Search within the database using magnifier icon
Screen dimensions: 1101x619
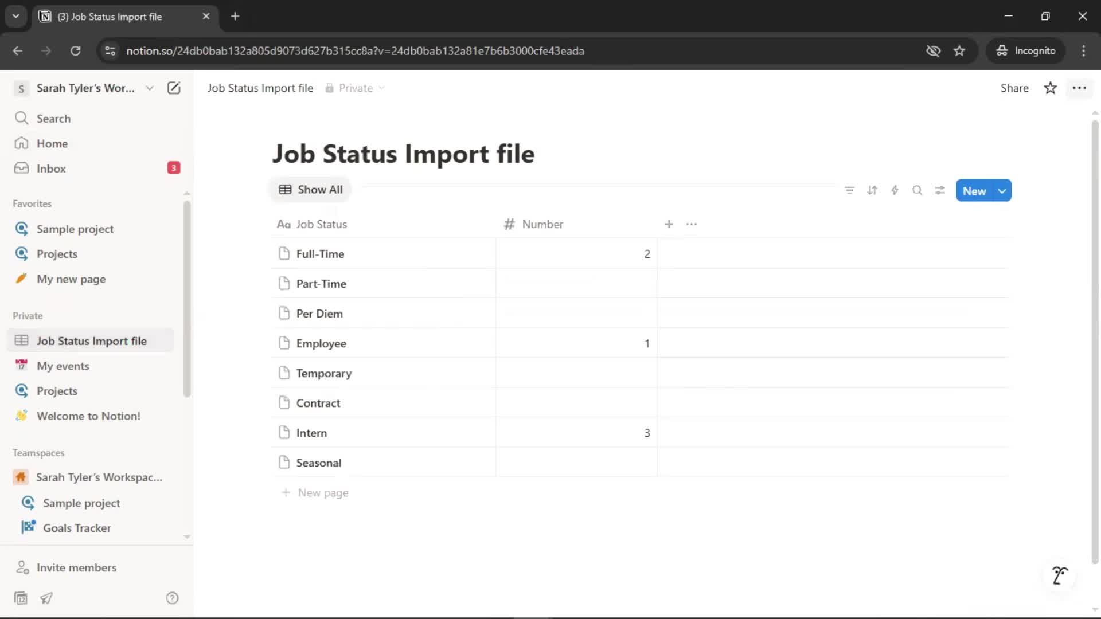click(918, 190)
